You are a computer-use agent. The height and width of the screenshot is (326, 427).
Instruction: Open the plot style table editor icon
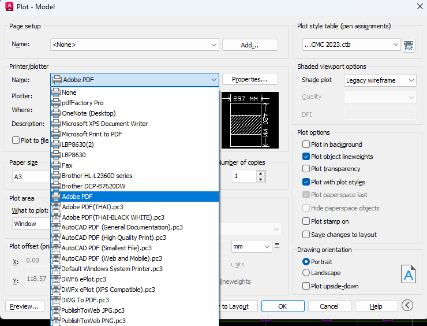[x=409, y=45]
